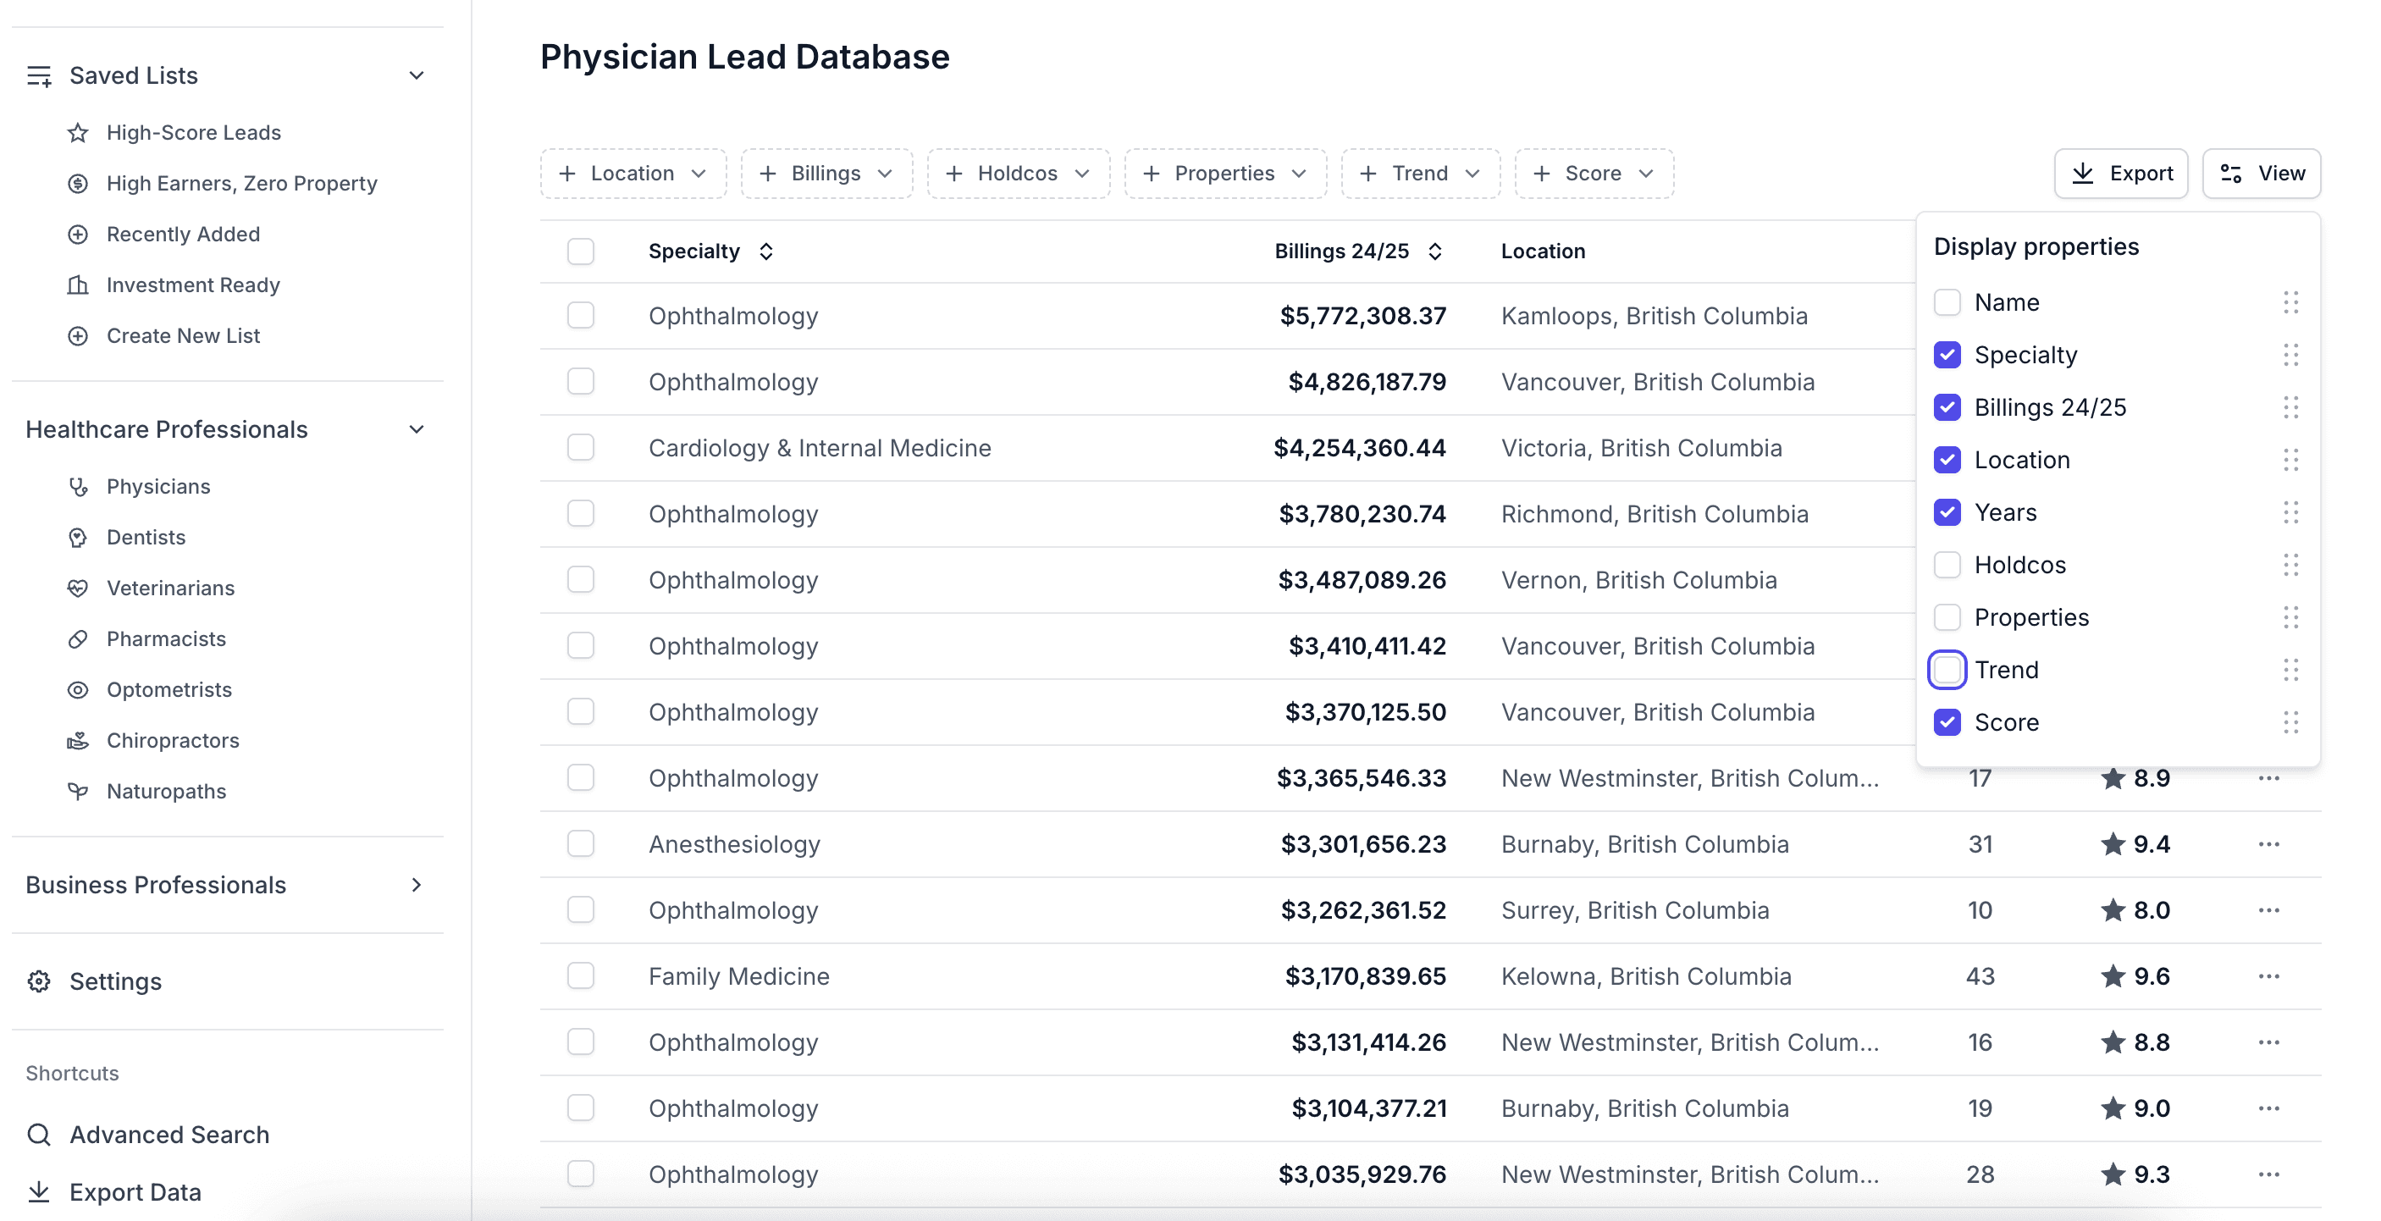
Task: Click the Veterinarians heart-pulse icon
Action: point(79,588)
